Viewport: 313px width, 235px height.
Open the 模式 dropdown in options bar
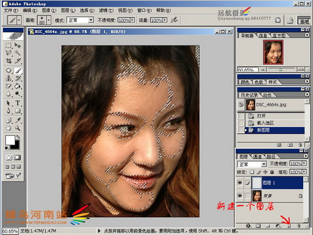click(91, 20)
